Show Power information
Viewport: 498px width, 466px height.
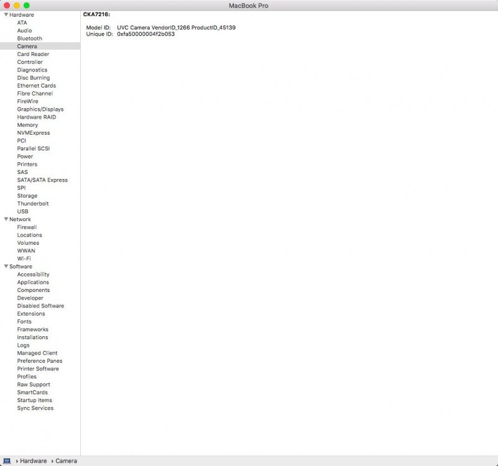pos(25,157)
